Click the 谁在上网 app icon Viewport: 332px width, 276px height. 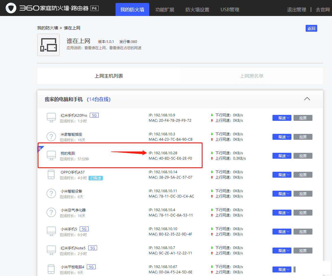[48, 45]
